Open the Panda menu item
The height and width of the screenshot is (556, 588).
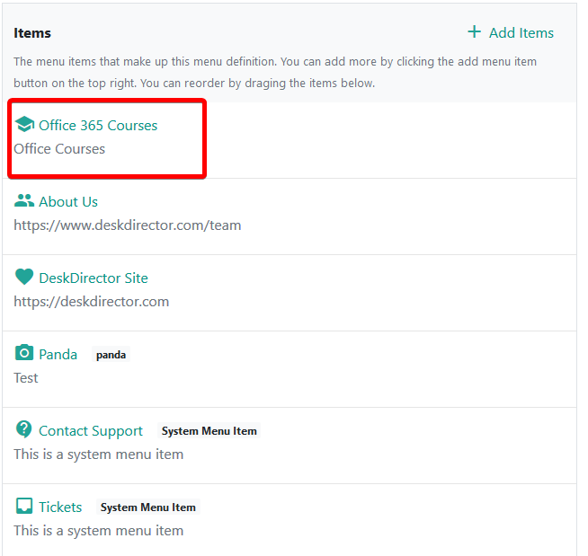58,355
